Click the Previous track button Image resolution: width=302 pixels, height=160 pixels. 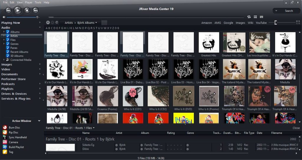point(8,10)
